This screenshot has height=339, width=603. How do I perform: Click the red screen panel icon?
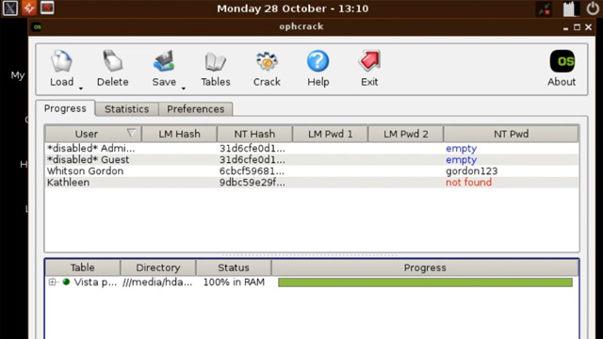coord(47,8)
